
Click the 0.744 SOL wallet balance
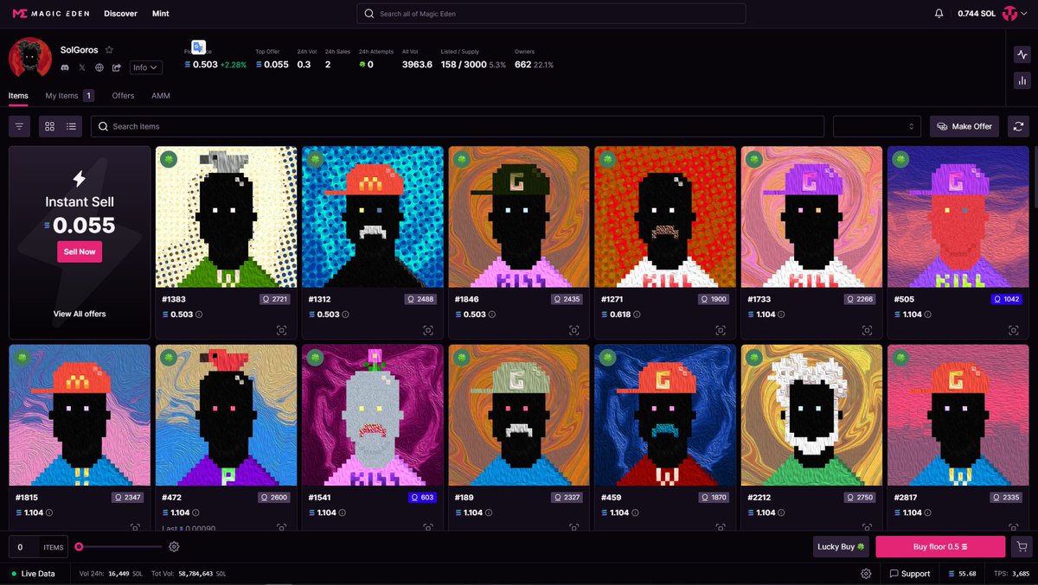975,14
